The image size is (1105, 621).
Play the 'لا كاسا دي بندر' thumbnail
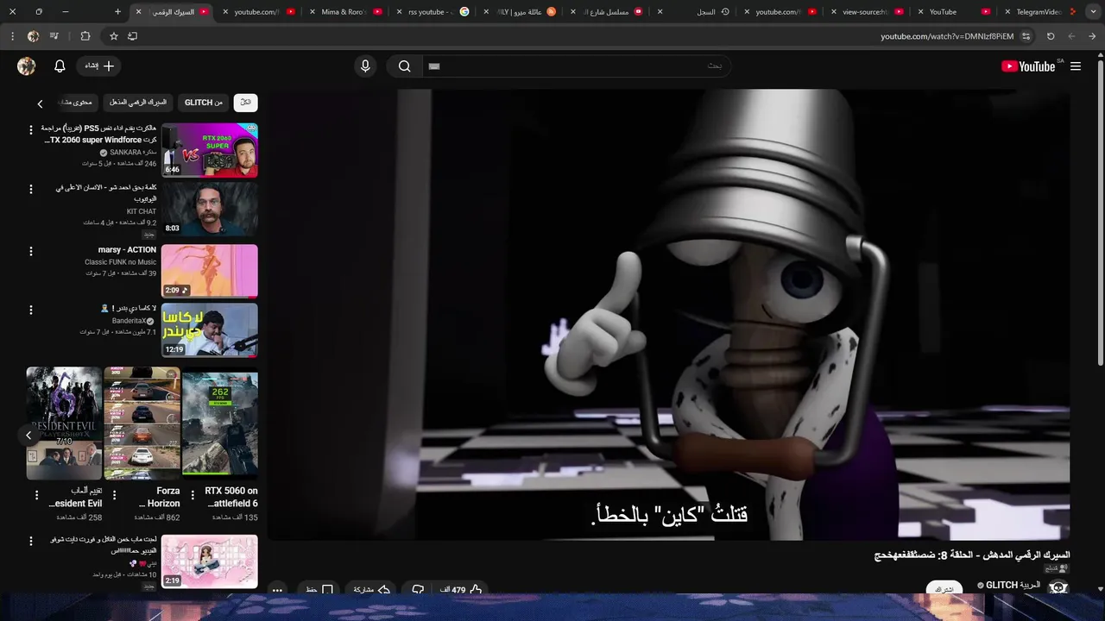tap(209, 329)
